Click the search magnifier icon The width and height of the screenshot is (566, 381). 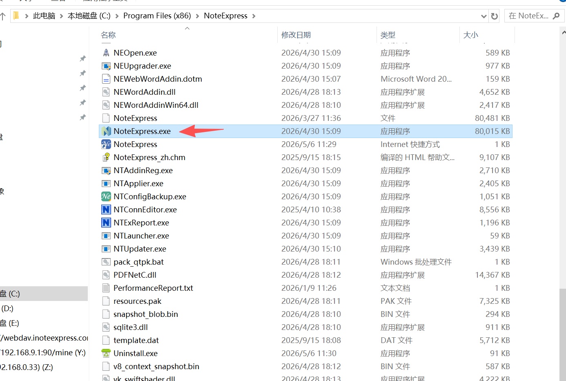[556, 16]
